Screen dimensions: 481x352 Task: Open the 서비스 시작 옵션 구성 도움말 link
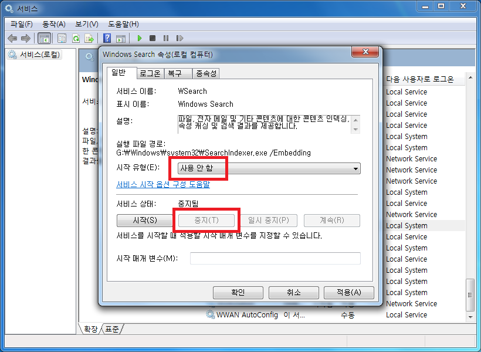163,184
